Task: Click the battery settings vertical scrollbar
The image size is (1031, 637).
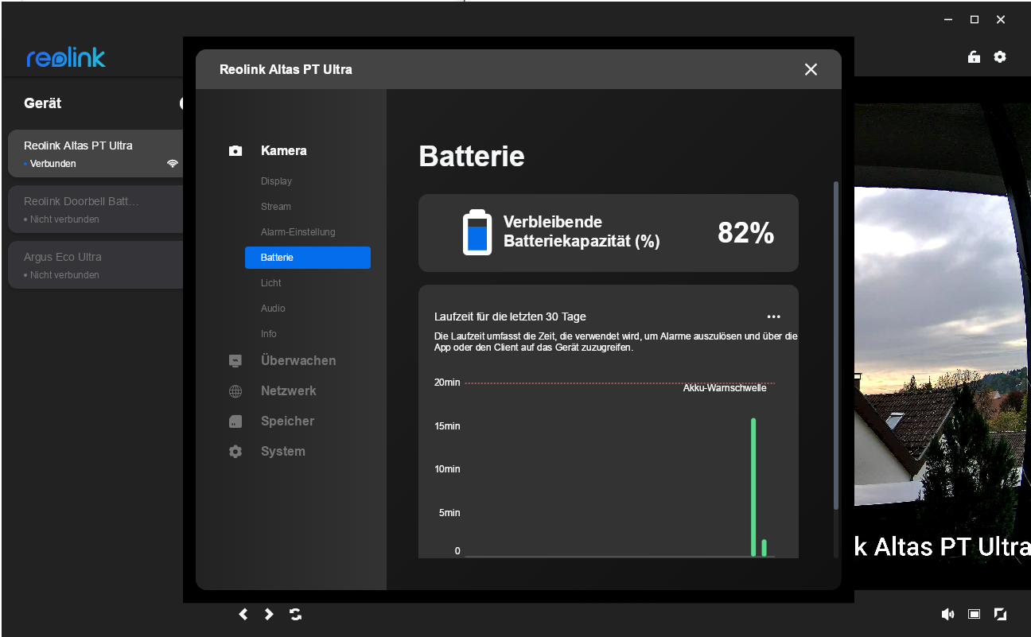Action: pyautogui.click(x=835, y=346)
